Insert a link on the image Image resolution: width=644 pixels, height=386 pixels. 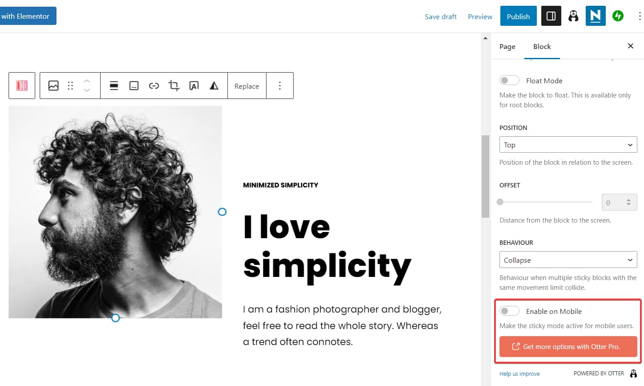[x=154, y=85]
